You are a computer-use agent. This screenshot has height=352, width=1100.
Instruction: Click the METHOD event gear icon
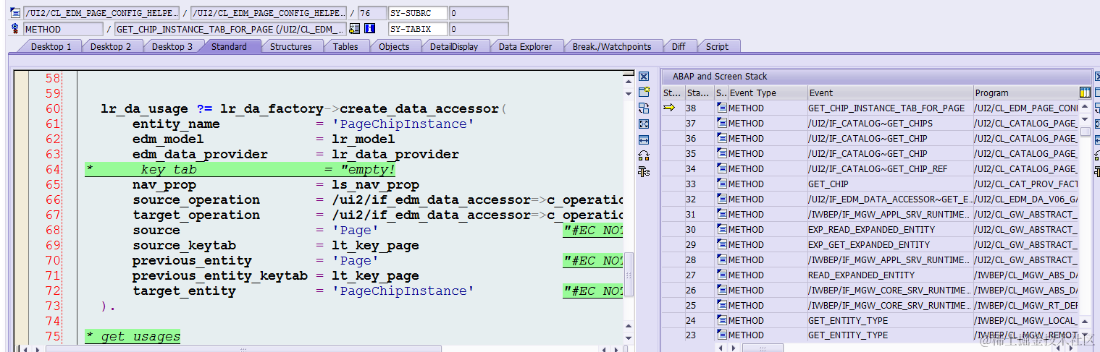pyautogui.click(x=15, y=29)
